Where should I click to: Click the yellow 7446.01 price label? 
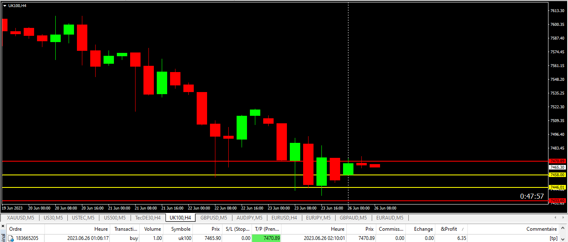tap(557, 187)
